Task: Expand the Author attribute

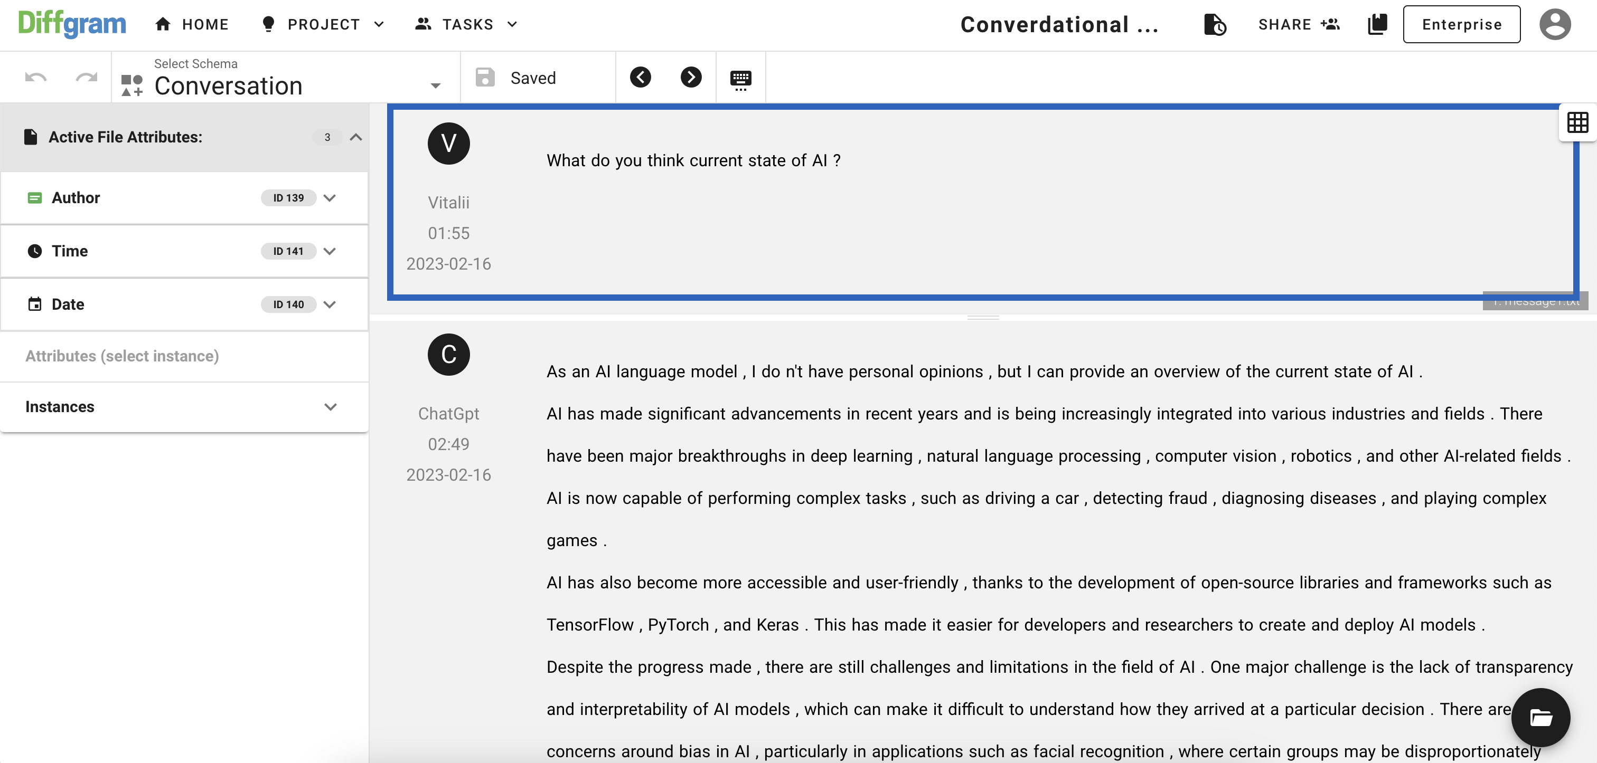Action: click(x=330, y=198)
